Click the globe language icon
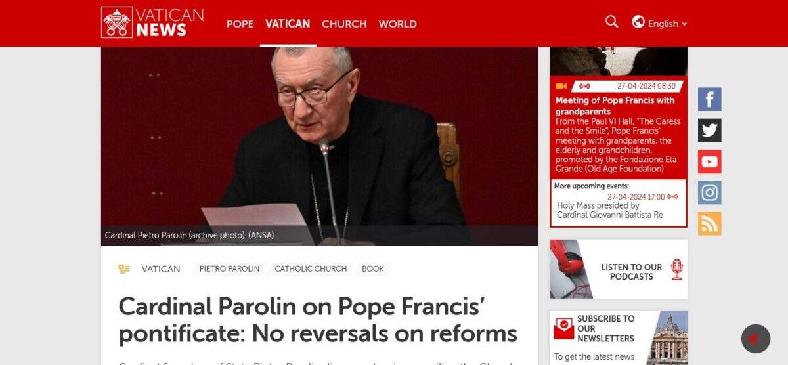This screenshot has height=365, width=788. (x=638, y=22)
